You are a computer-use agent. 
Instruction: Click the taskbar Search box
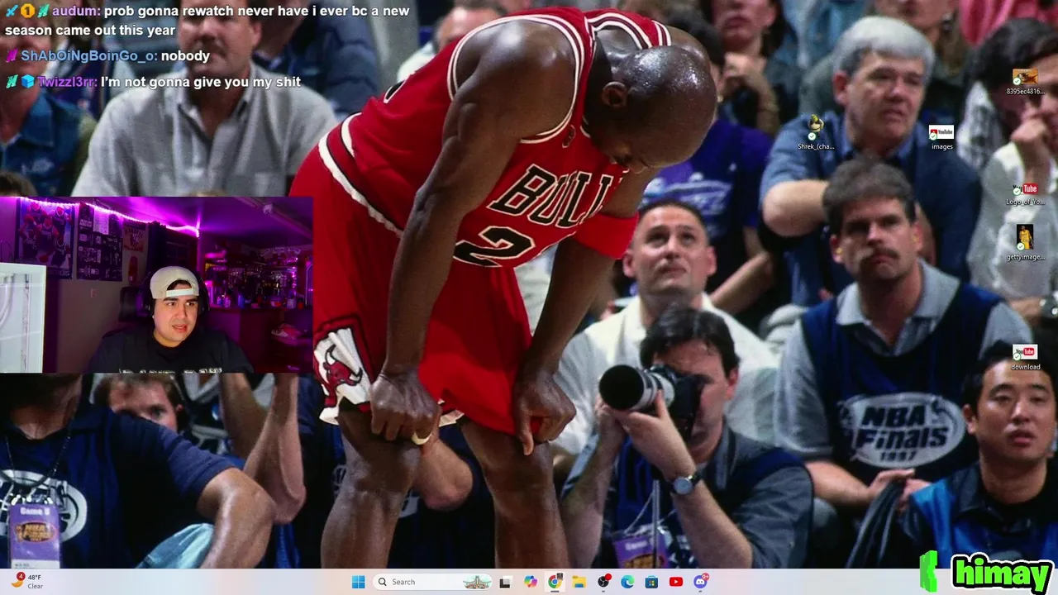pyautogui.click(x=433, y=582)
